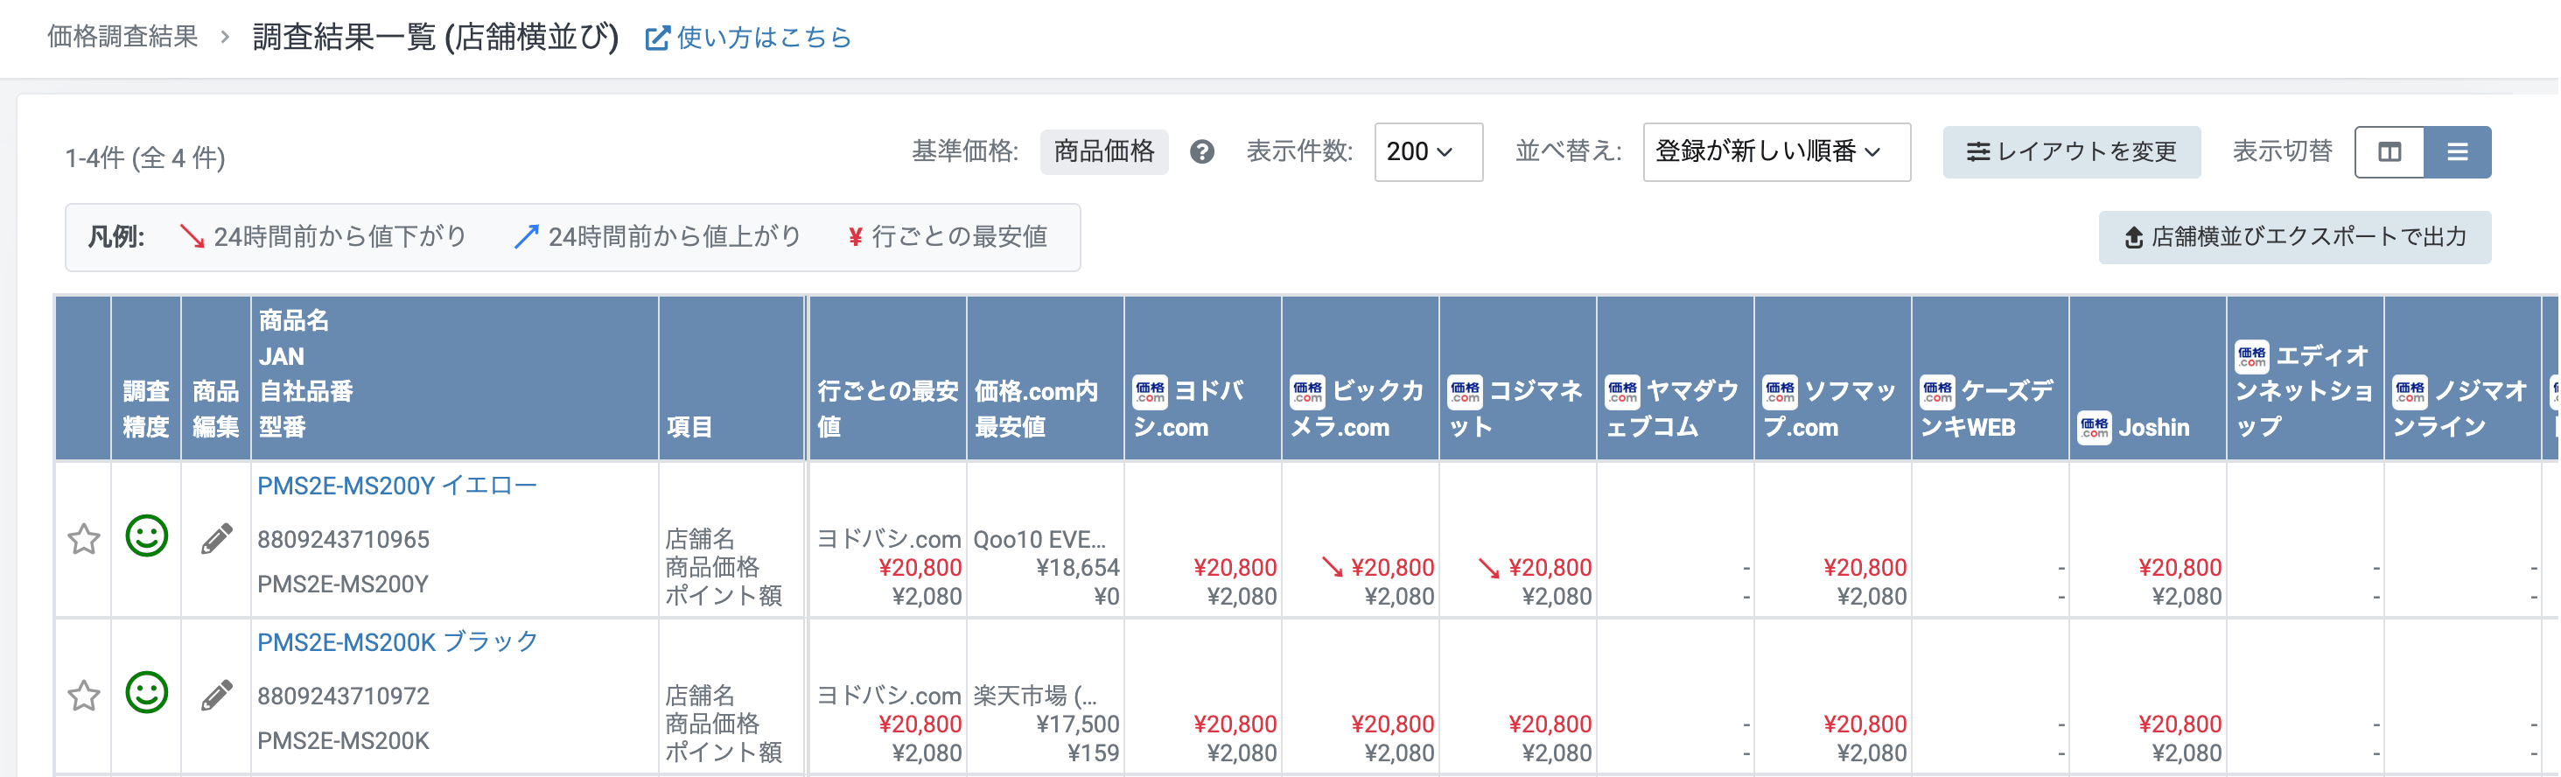Click smiley accuracy icon for PMS2E-MS200K row
The width and height of the screenshot is (2561, 777).
146,692
